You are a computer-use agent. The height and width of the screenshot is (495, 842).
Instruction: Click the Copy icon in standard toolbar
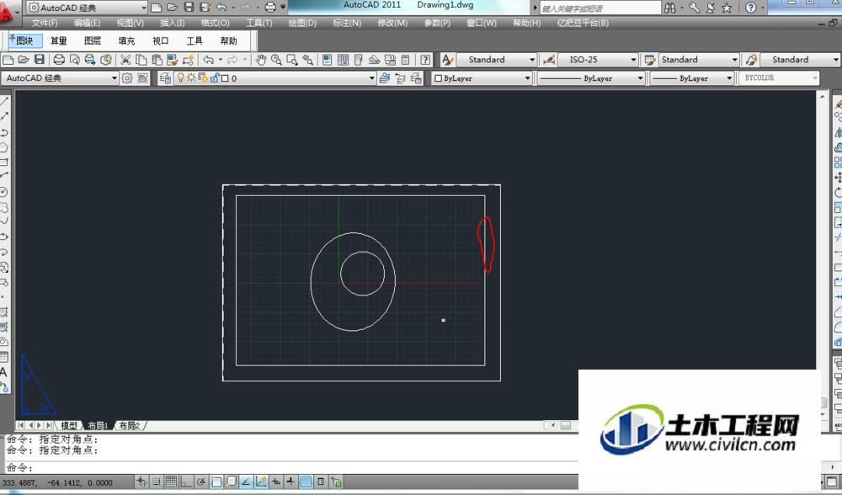click(141, 60)
